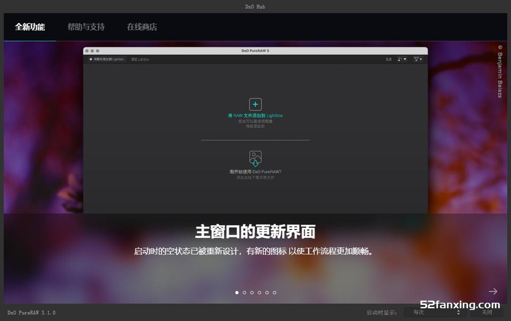The height and width of the screenshot is (321, 511).
Task: Click the 全选 button in preview toolbar
Action: (x=388, y=59)
